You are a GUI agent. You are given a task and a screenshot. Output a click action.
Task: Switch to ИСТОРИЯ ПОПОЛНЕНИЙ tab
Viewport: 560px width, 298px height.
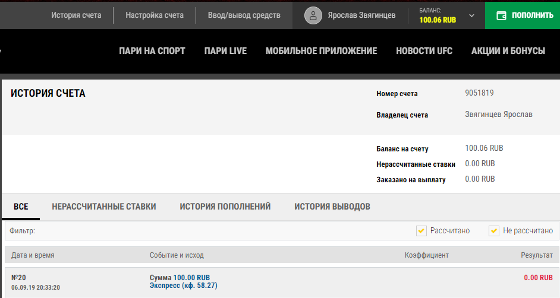(x=225, y=207)
